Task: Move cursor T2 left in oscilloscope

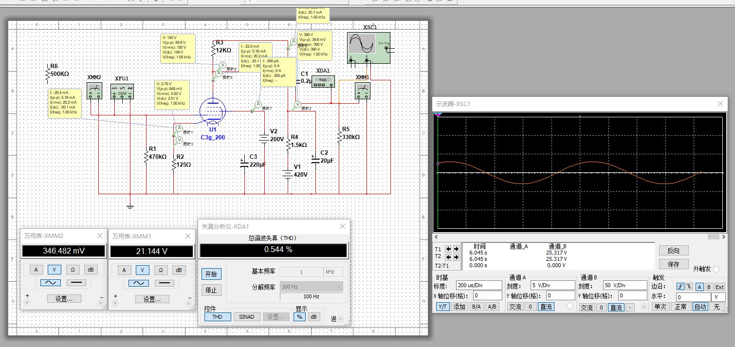Action: (449, 257)
